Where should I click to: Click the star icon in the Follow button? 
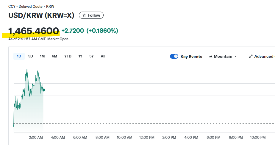coord(84,15)
